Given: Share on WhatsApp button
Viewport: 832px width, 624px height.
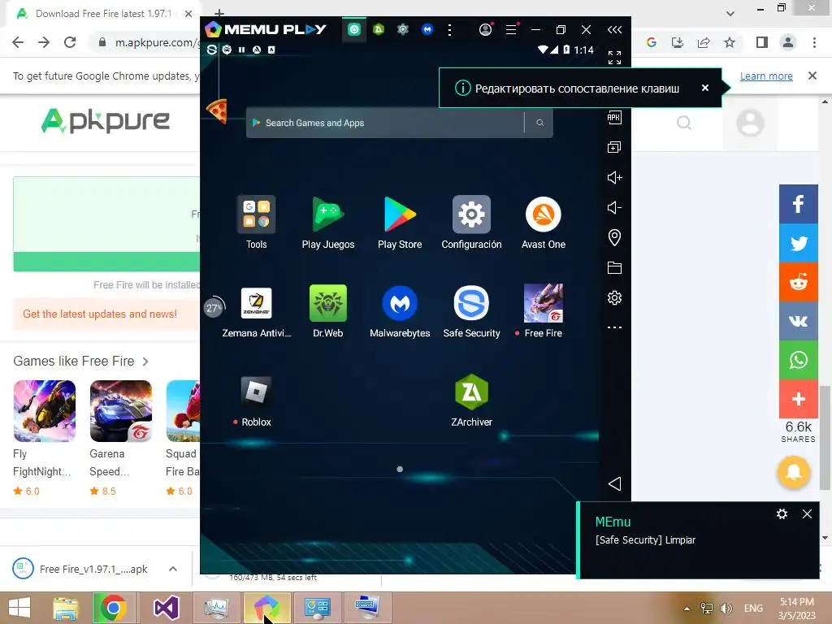Looking at the screenshot, I should click(798, 360).
